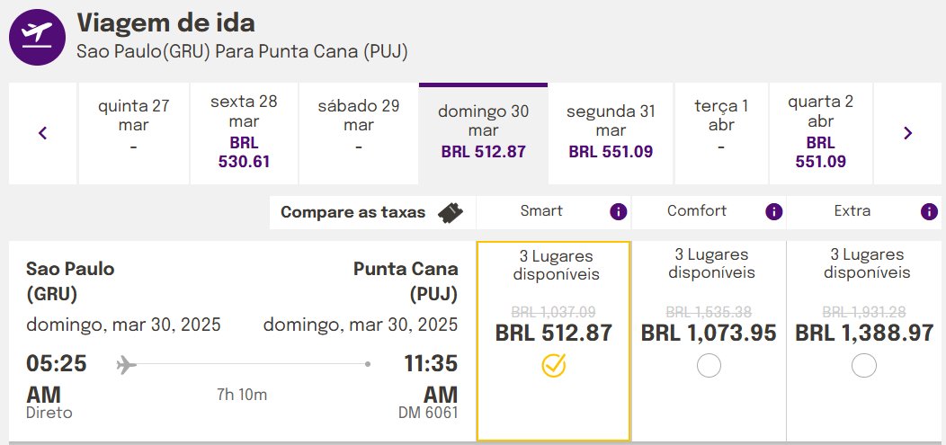
Task: Click the purple departure airplane icon
Action: click(x=37, y=38)
